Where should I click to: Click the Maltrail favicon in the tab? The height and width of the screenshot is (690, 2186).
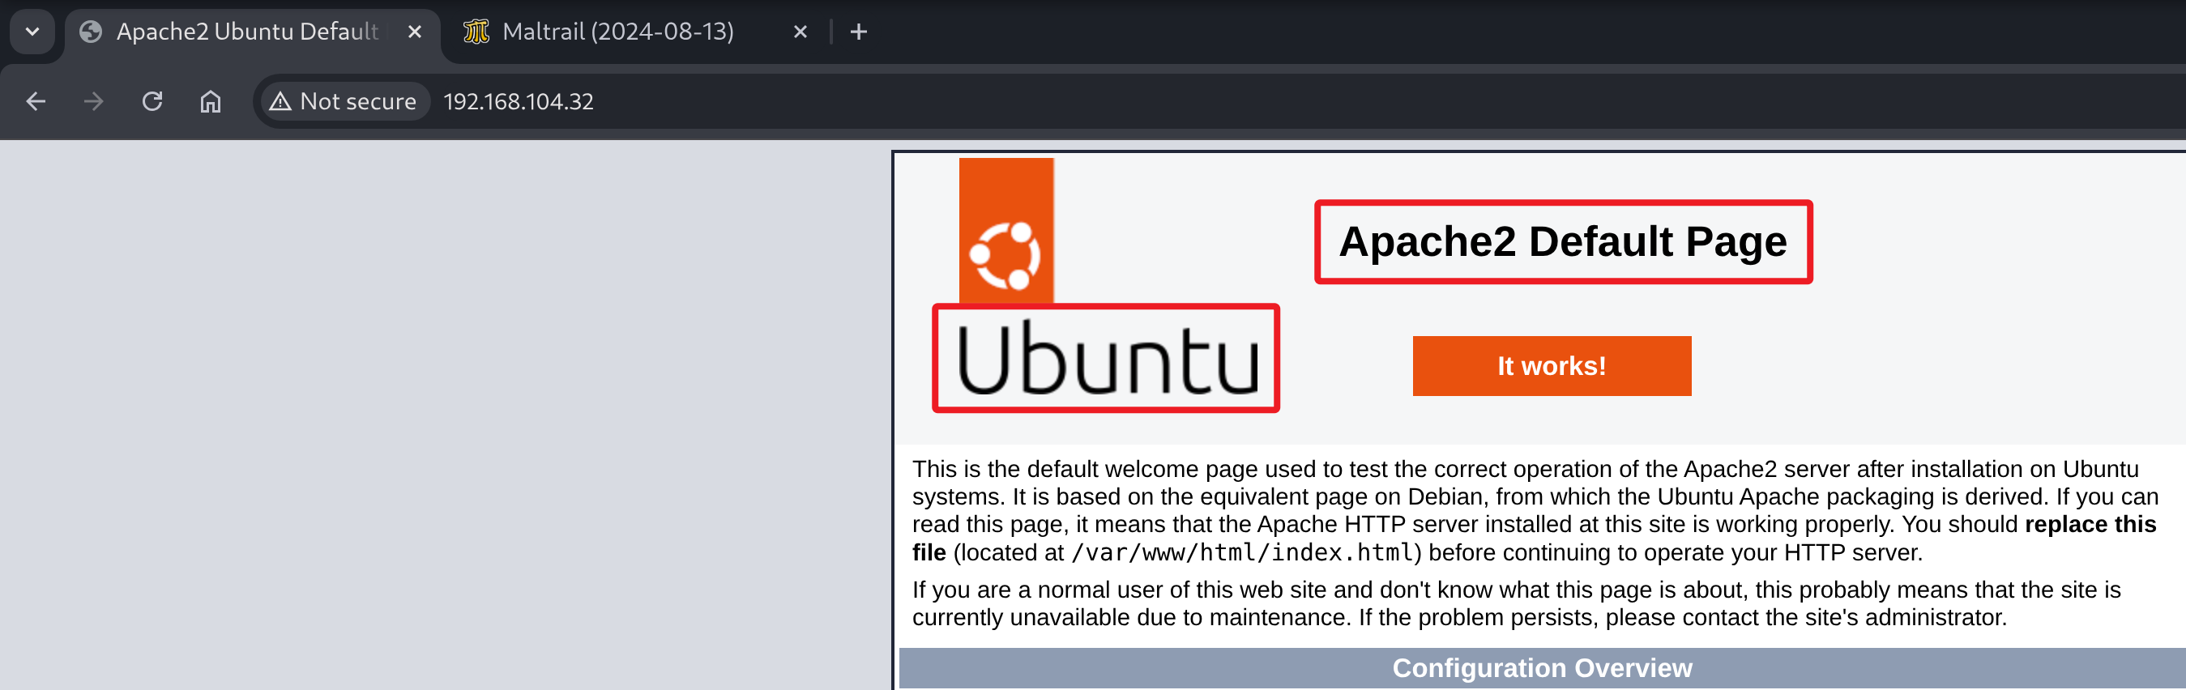point(476,32)
